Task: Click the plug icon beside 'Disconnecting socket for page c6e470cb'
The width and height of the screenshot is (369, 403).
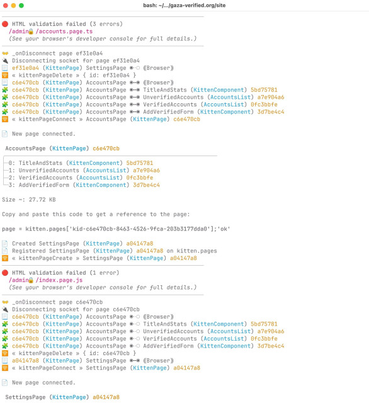Action: pyautogui.click(x=5, y=309)
